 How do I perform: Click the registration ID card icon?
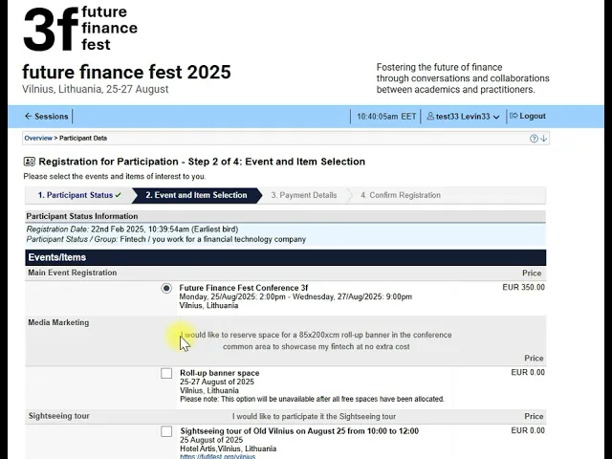[30, 162]
